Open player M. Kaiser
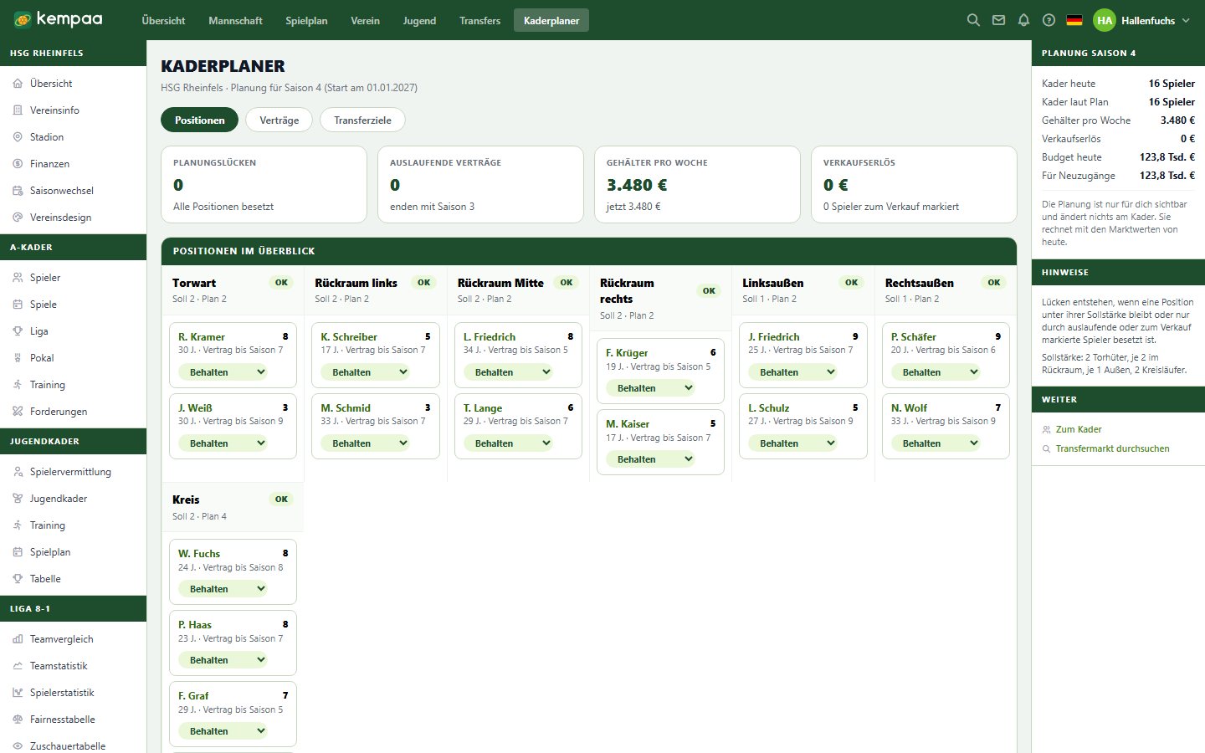The image size is (1205, 753). point(628,423)
